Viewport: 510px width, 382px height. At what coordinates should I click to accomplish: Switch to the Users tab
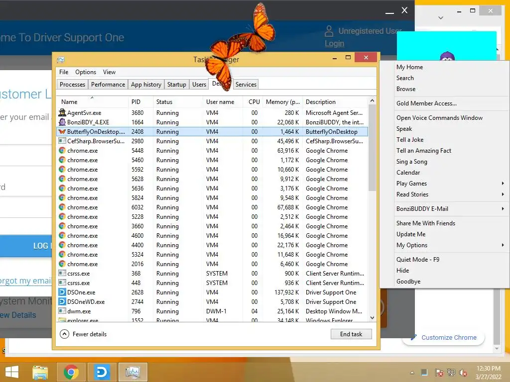click(x=199, y=85)
